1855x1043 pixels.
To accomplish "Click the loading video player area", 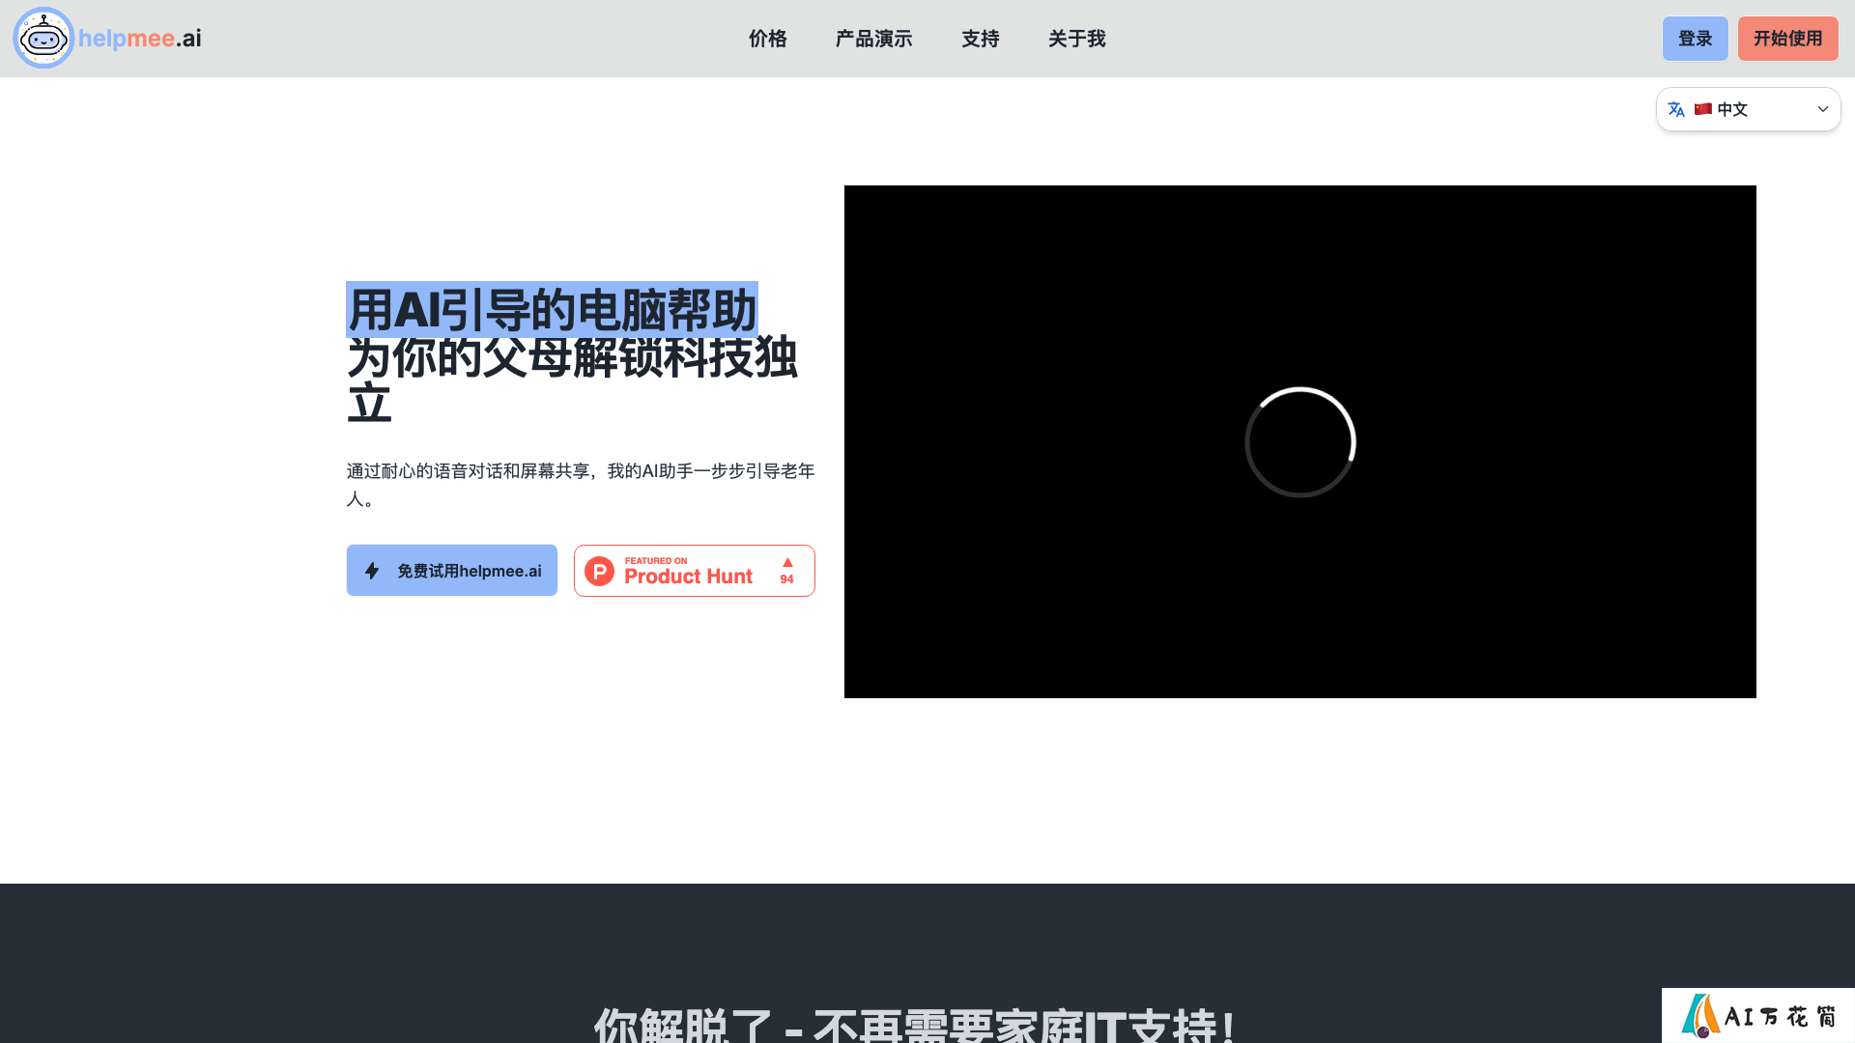I will (x=1300, y=441).
